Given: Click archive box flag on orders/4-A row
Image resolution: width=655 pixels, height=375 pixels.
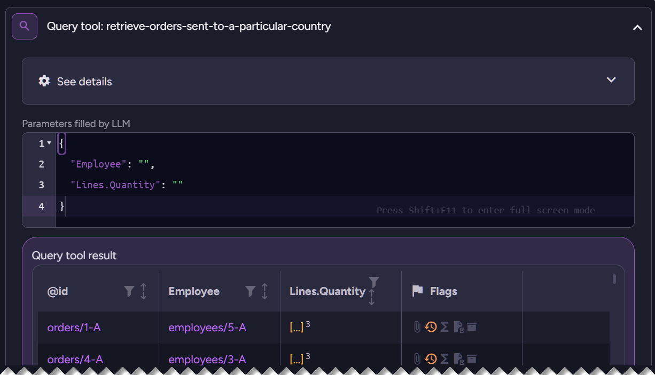Looking at the screenshot, I should [x=472, y=358].
